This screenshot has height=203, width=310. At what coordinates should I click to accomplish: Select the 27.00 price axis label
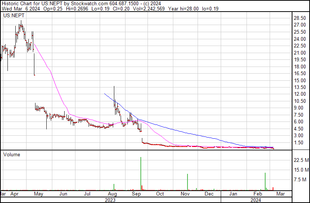coord(300,25)
